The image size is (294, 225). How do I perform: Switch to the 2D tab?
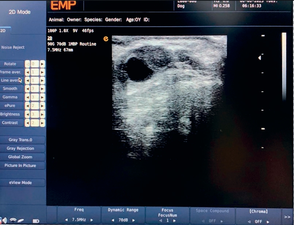pos(5,31)
